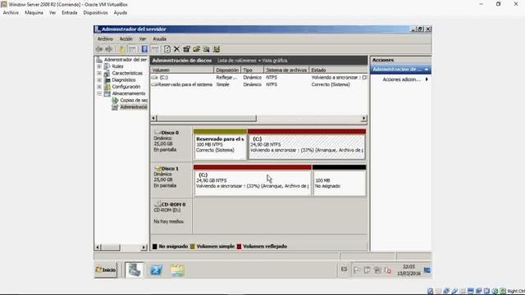
Task: Click the Up one level folder icon
Action: (x=121, y=49)
